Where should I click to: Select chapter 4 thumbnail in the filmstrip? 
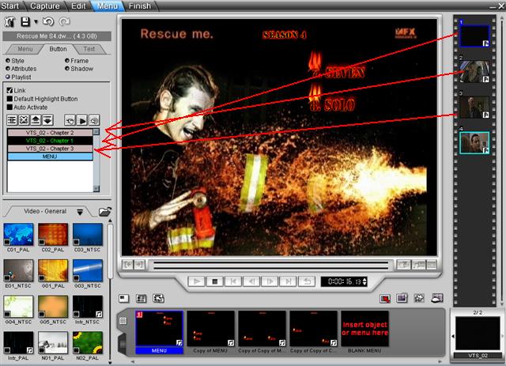[474, 142]
